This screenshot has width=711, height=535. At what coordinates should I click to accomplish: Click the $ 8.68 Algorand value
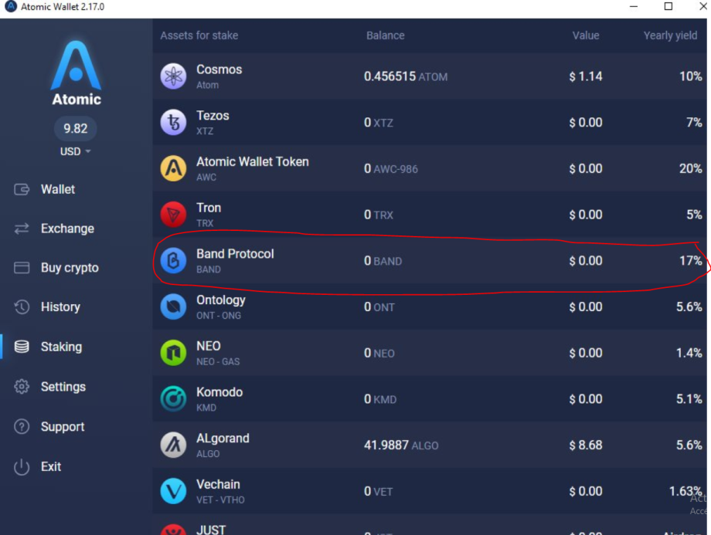586,445
